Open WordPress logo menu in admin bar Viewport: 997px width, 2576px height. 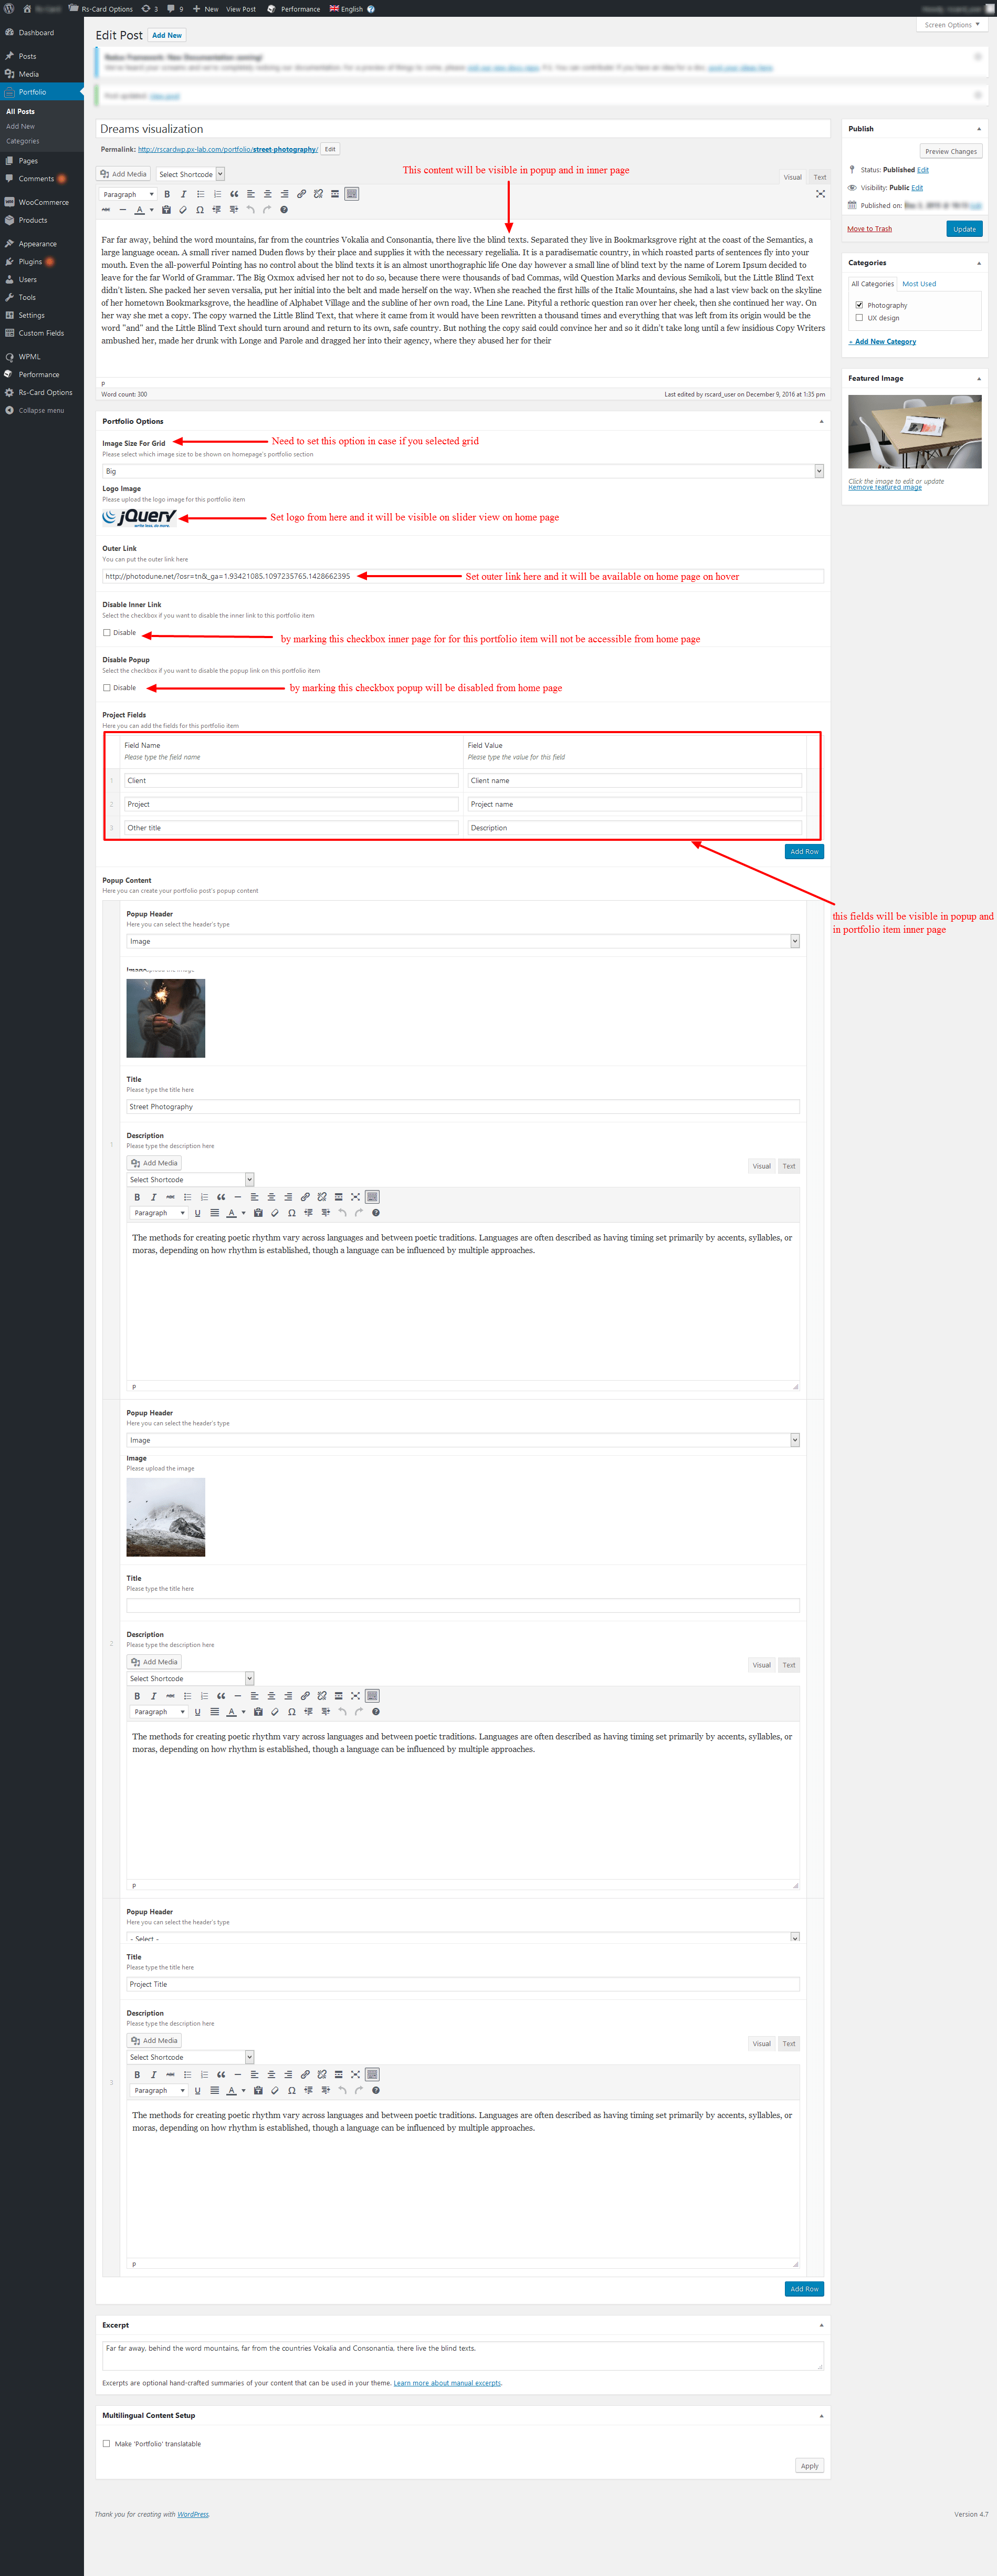click(9, 8)
